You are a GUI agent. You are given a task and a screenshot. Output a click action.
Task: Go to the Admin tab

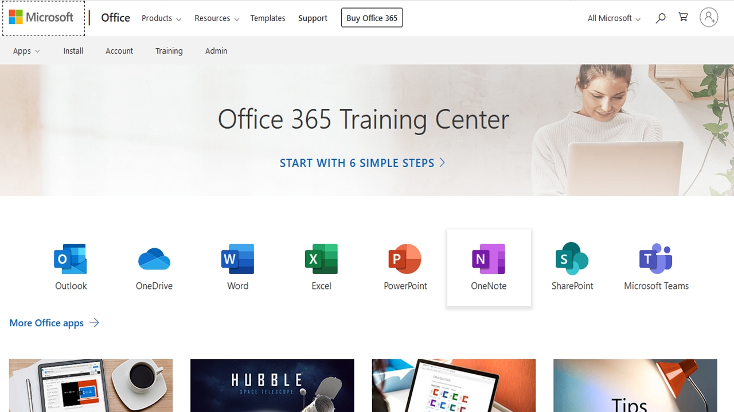216,51
